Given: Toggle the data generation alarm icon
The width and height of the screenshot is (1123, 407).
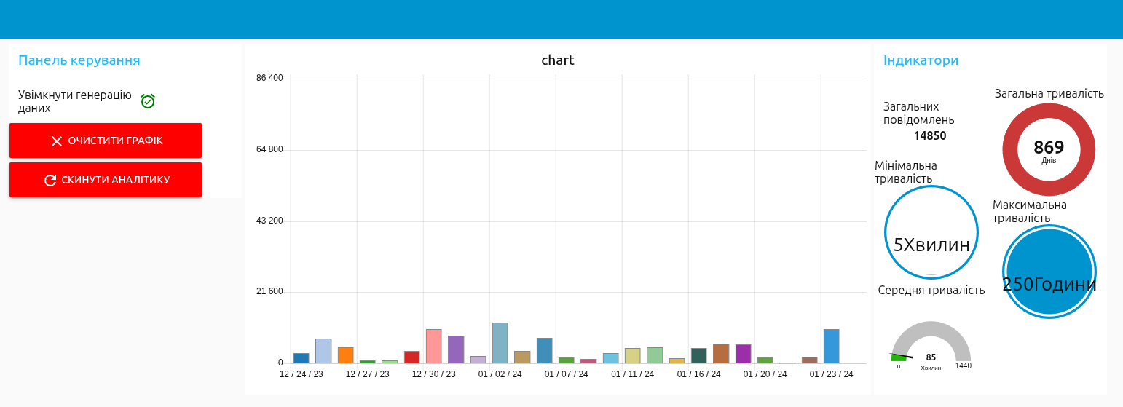Looking at the screenshot, I should (148, 101).
